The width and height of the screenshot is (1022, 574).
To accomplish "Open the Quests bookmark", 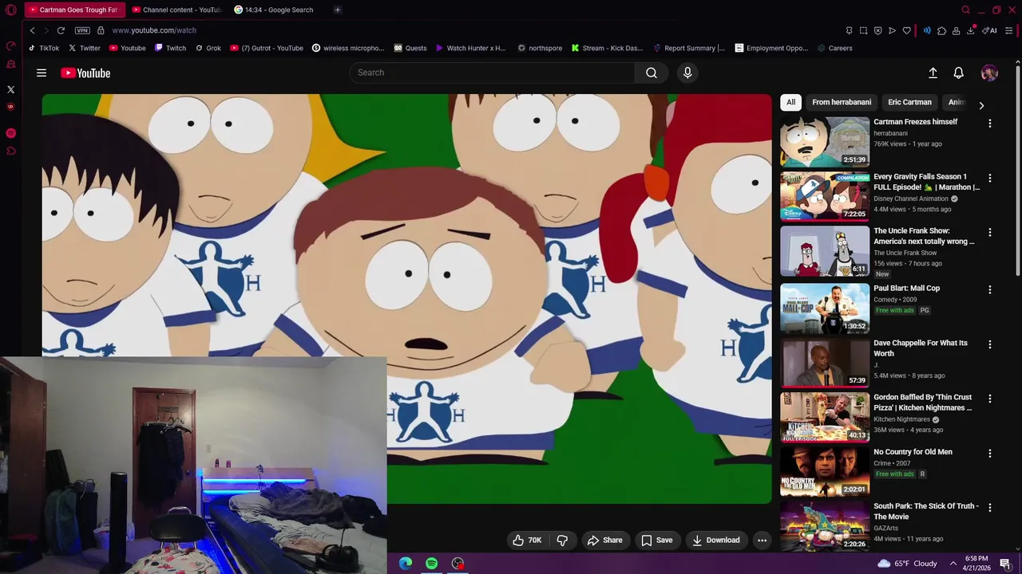I will pyautogui.click(x=410, y=48).
